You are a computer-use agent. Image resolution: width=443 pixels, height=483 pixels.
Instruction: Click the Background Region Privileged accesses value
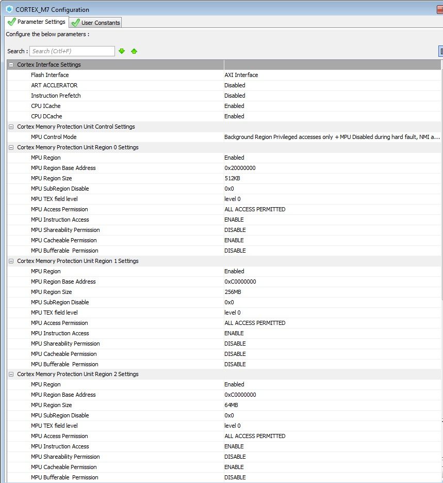coord(332,137)
